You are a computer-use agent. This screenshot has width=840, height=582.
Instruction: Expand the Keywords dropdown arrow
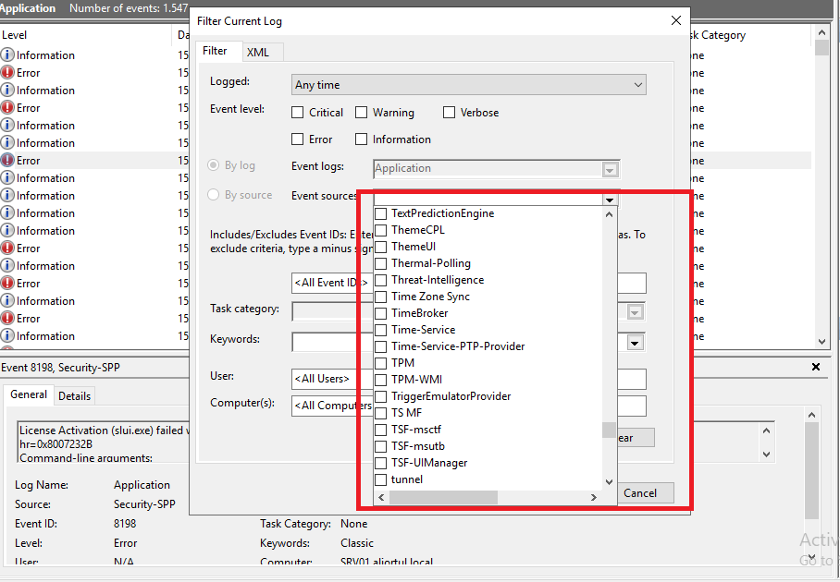(635, 343)
